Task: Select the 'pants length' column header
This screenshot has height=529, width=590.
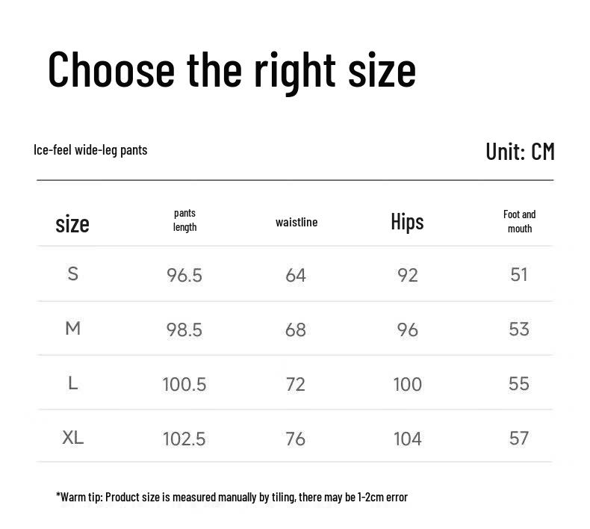Action: coord(184,220)
